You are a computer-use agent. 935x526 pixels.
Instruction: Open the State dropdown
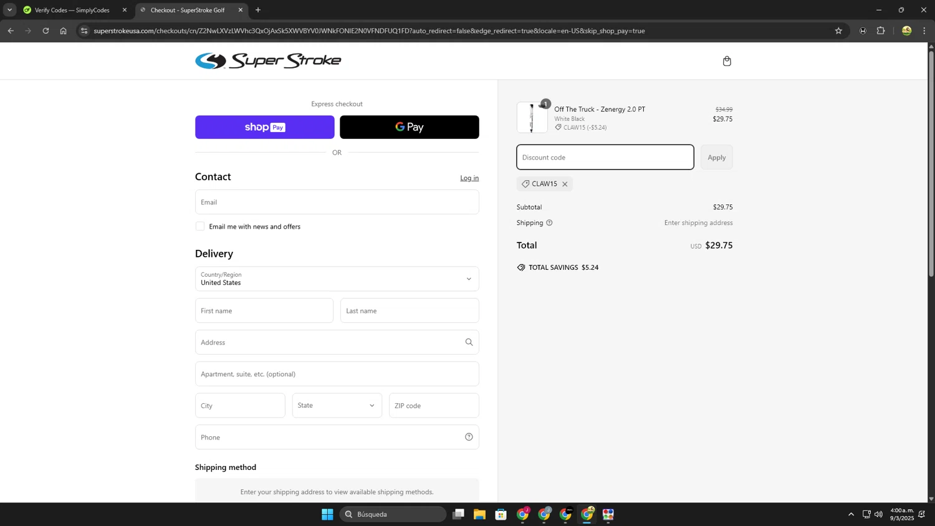click(x=337, y=405)
